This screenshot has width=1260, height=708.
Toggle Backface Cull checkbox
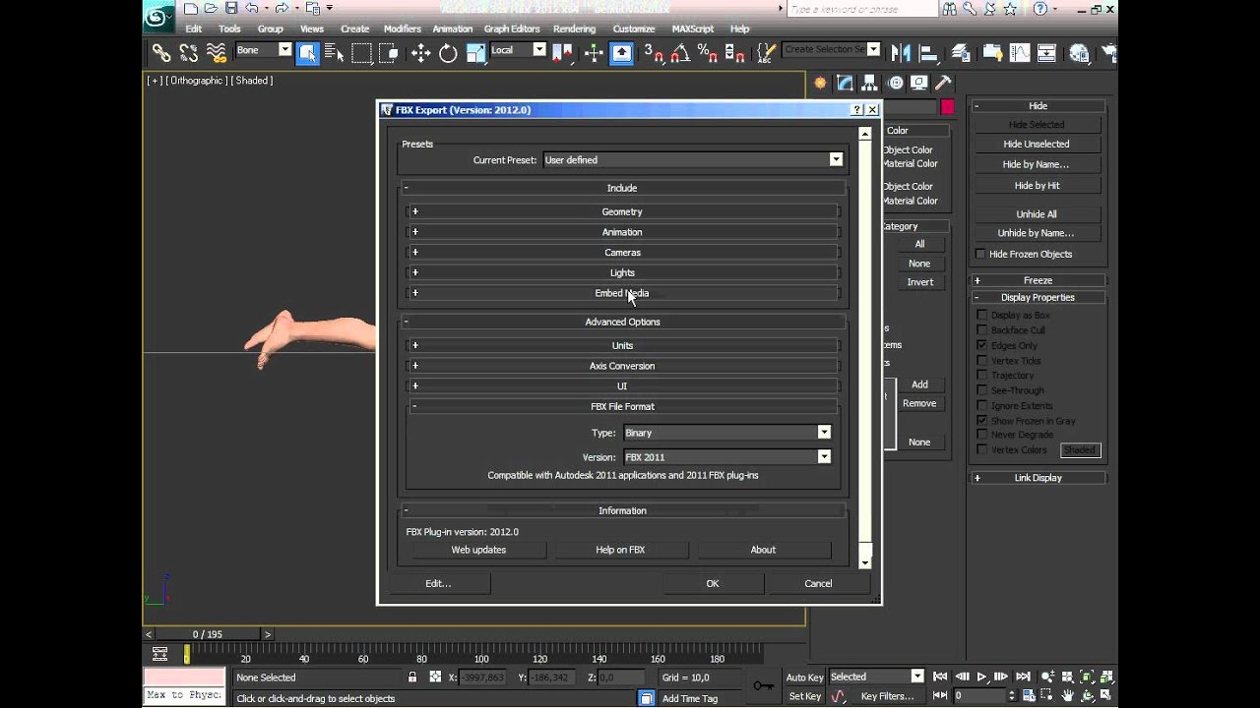click(981, 330)
